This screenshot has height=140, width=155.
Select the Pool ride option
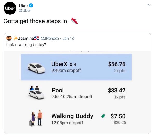coord(76,93)
